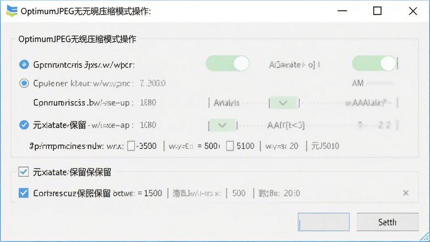Screen dimensions: 430x242
Task: Click the 20:0 value in bottom row
Action: tap(292, 193)
